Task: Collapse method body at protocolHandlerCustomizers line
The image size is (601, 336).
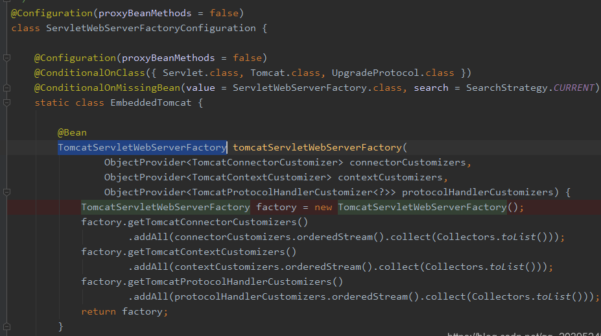Action: pyautogui.click(x=6, y=192)
